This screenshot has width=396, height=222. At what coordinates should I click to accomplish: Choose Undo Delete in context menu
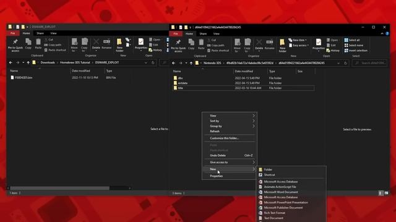[230, 155]
